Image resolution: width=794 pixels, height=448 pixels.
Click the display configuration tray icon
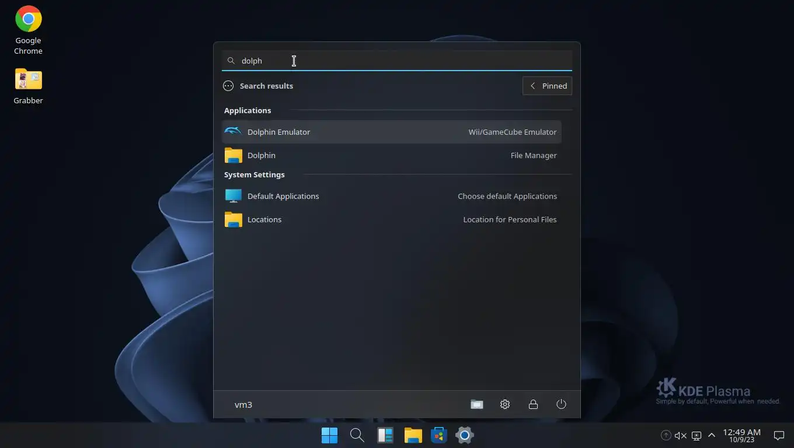point(697,435)
